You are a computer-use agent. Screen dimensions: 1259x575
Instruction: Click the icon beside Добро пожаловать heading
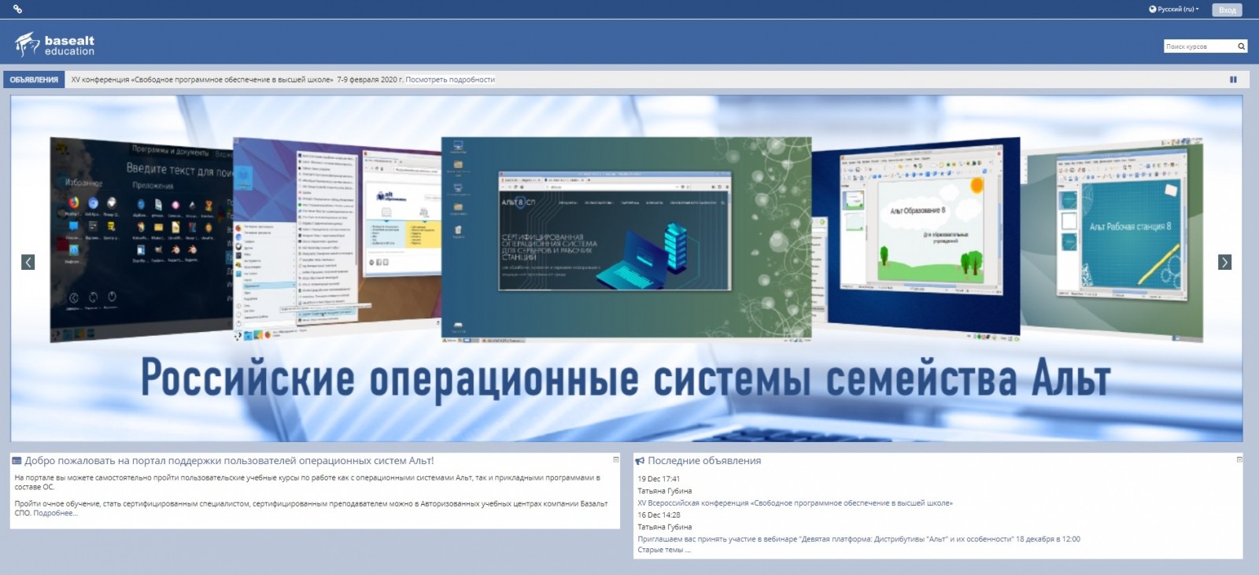pyautogui.click(x=17, y=461)
